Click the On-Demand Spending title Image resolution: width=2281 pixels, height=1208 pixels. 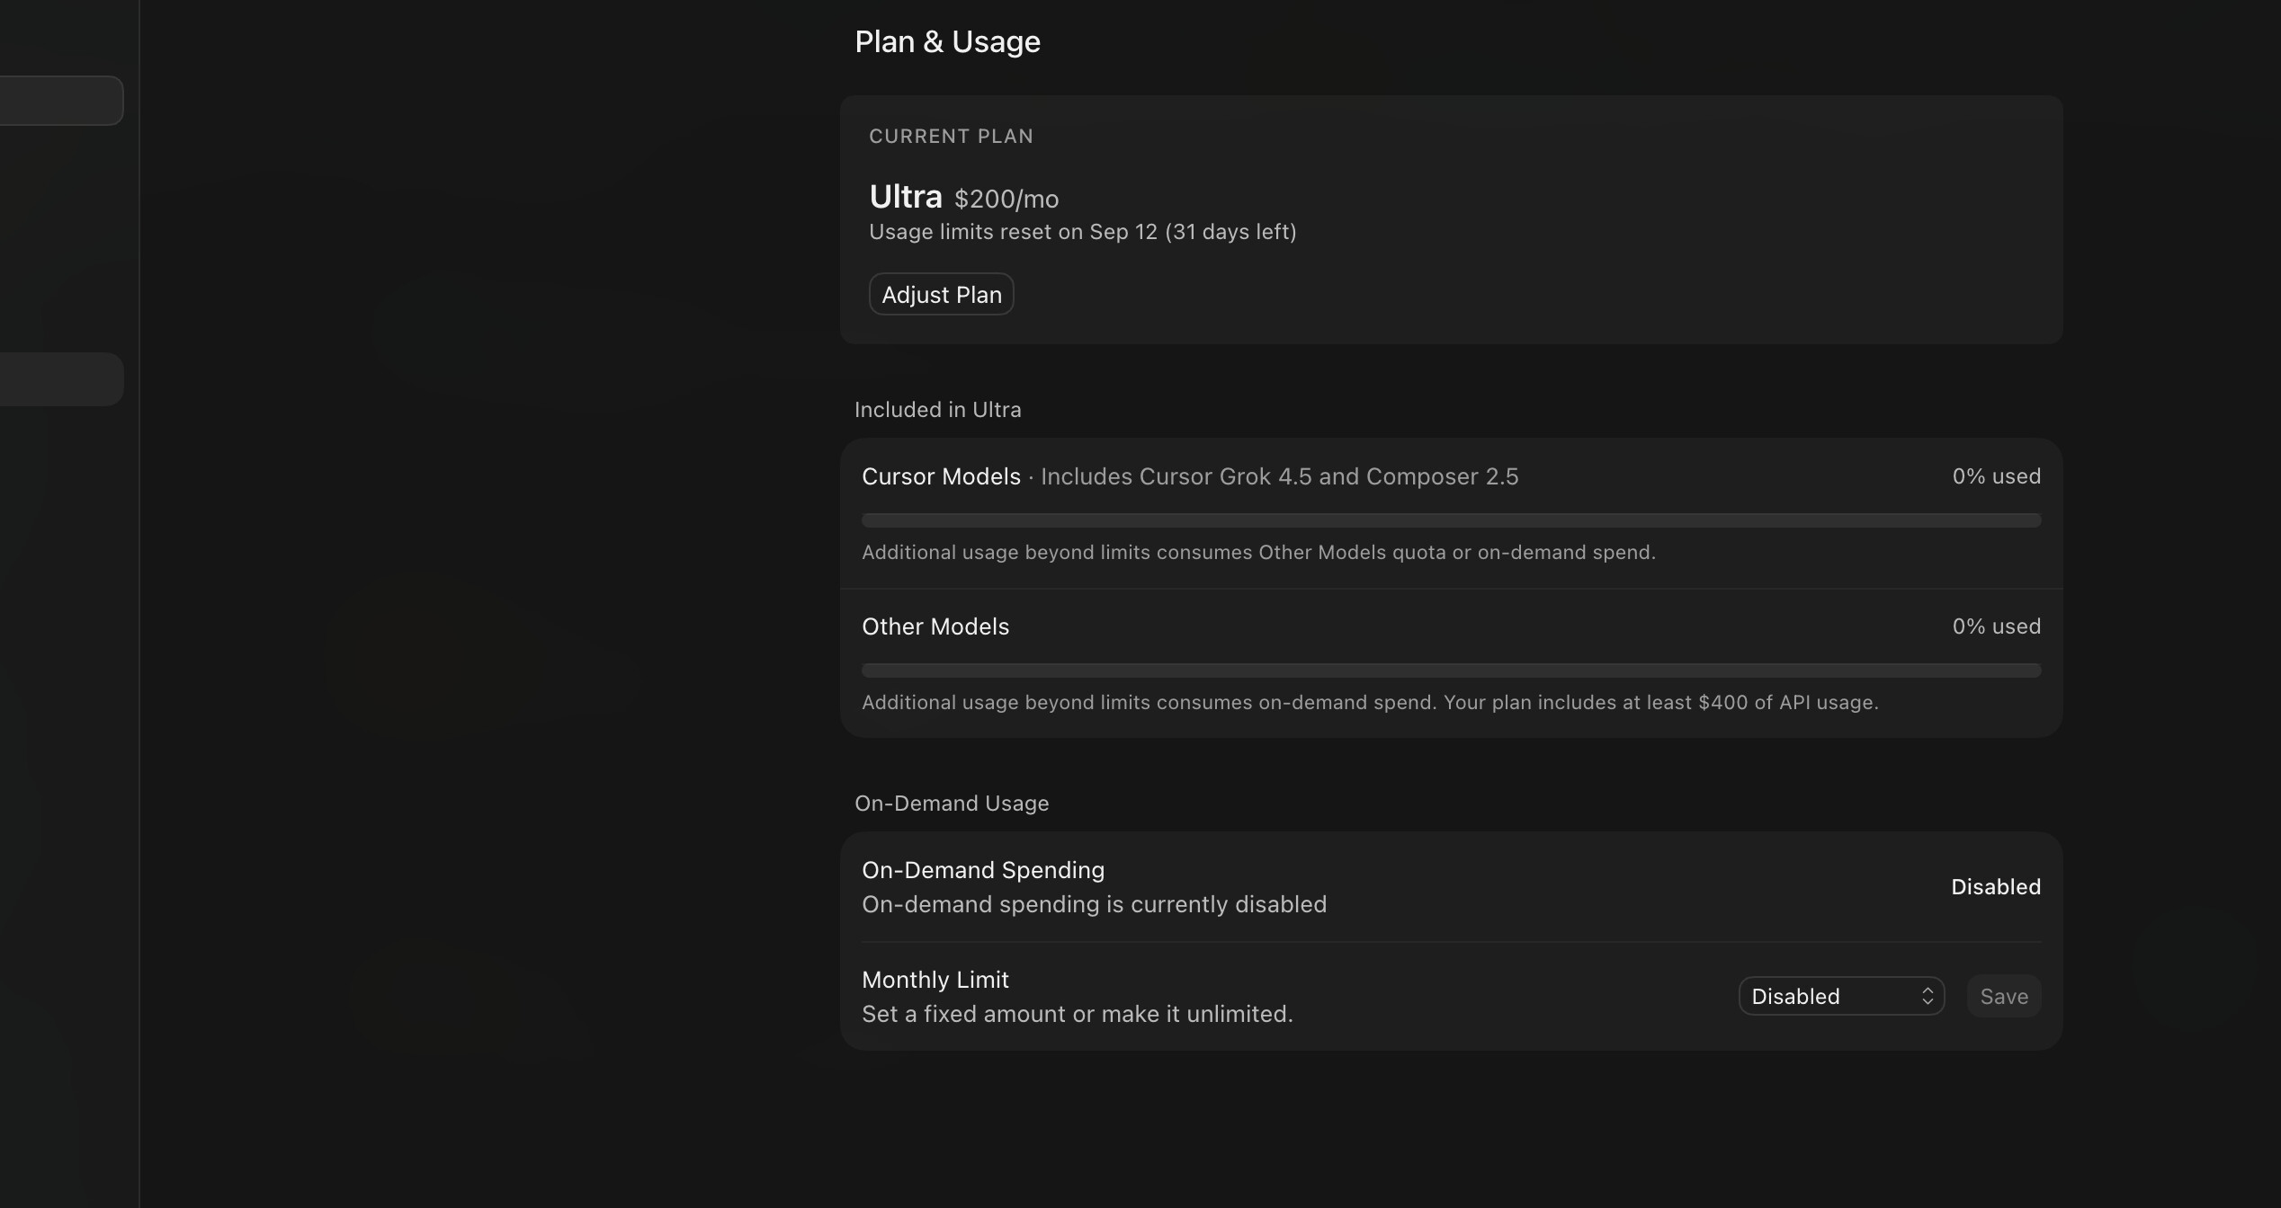pyautogui.click(x=983, y=870)
